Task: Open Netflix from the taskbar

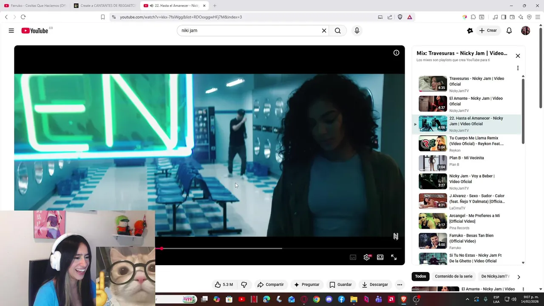Action: pyautogui.click(x=254, y=299)
